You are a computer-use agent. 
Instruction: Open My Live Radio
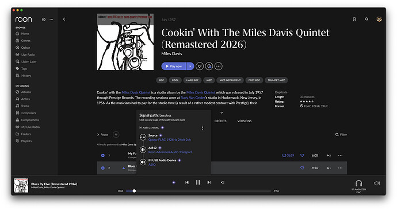(28, 127)
